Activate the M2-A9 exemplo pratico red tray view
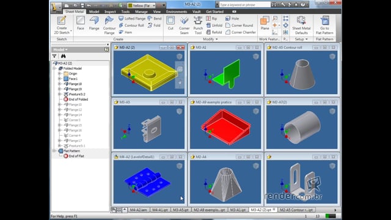Screen dimensions: 391x220 225,127
